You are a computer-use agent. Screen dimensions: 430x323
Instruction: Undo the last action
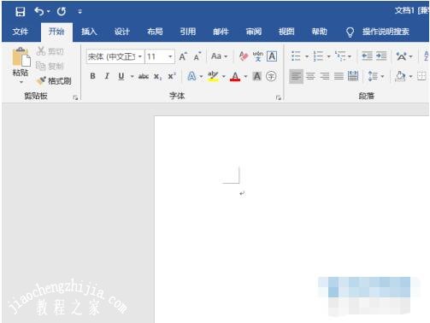coord(39,11)
